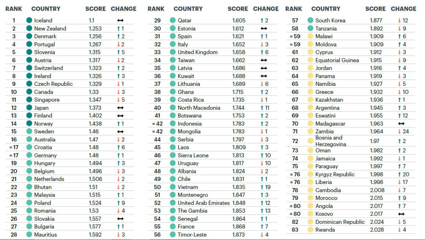Click the rightmost CHANGE header
The height and width of the screenshot is (240, 425).
click(403, 9)
